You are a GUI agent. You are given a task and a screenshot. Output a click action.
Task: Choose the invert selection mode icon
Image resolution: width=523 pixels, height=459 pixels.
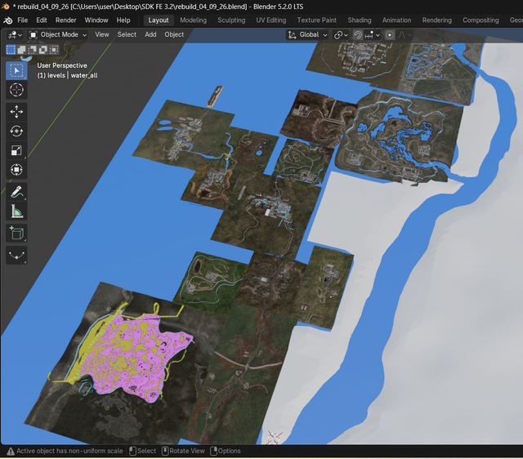[x=43, y=50]
